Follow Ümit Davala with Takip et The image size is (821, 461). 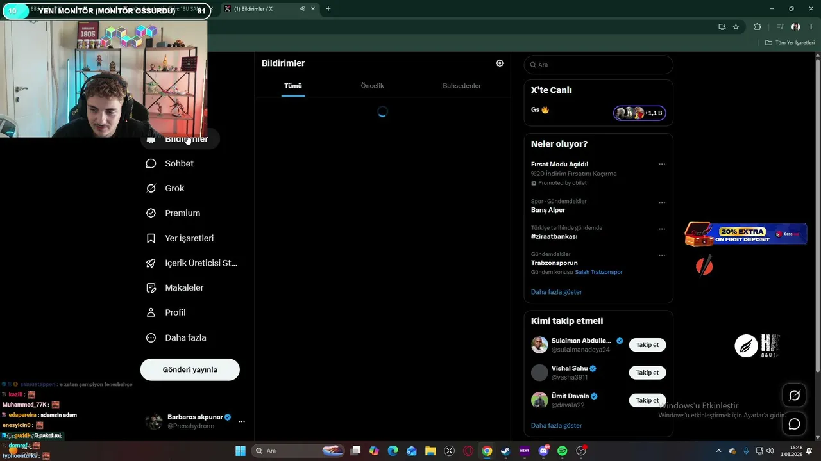point(647,400)
